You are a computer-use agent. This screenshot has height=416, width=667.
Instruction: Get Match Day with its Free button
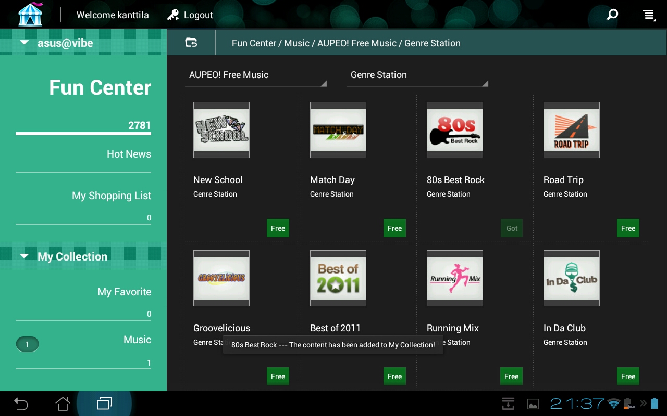395,228
